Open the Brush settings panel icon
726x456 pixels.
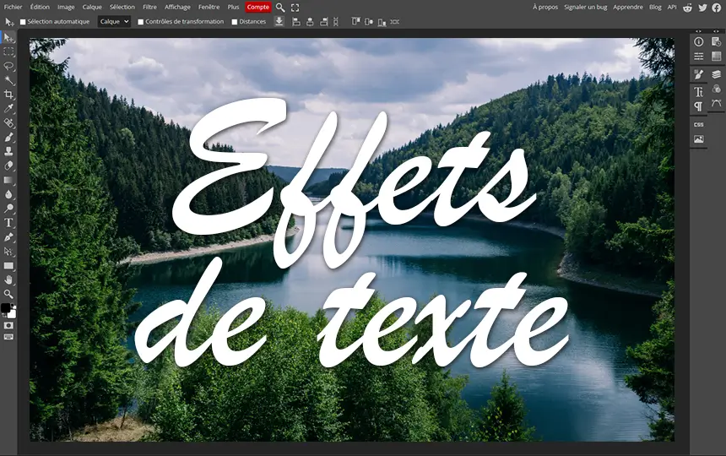[x=699, y=74]
